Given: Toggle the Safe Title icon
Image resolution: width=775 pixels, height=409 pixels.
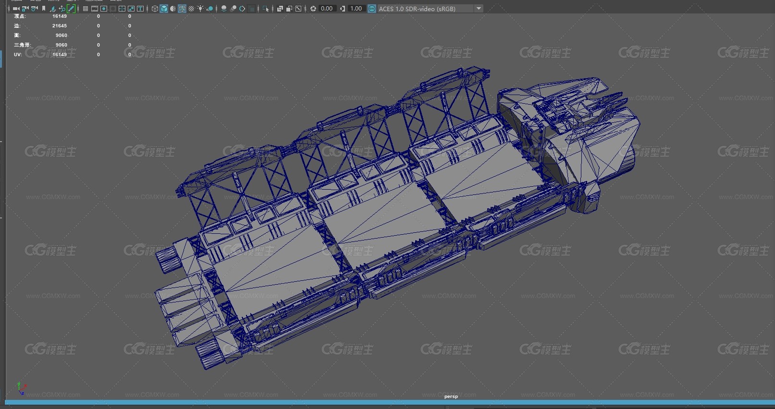Looking at the screenshot, I should 140,9.
